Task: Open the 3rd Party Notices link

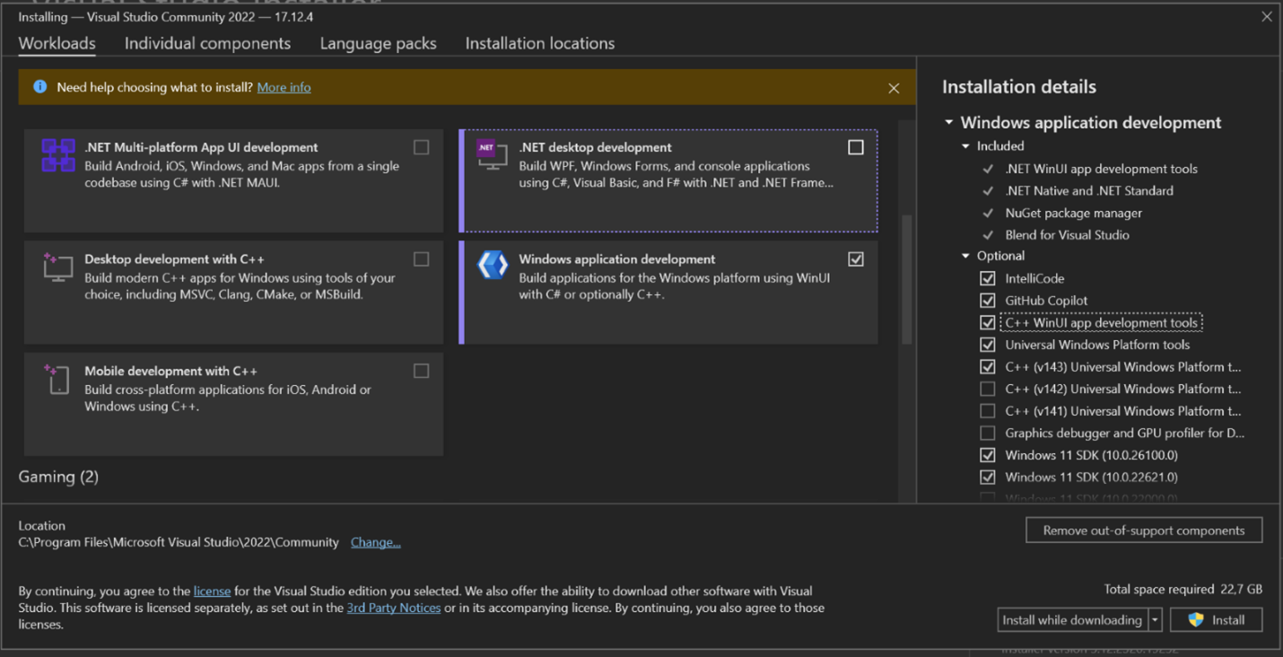Action: (394, 608)
